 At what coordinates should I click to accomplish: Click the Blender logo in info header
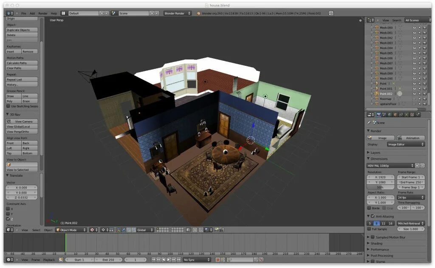tap(199, 13)
